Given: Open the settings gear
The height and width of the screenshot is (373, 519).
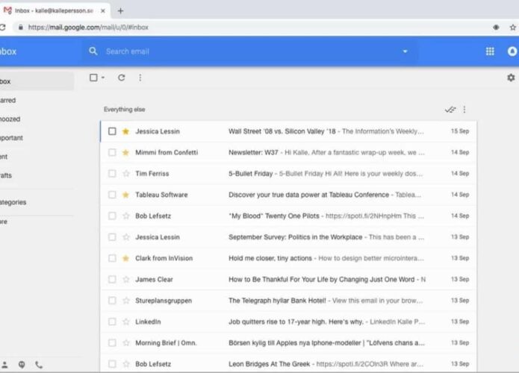Looking at the screenshot, I should click(511, 78).
